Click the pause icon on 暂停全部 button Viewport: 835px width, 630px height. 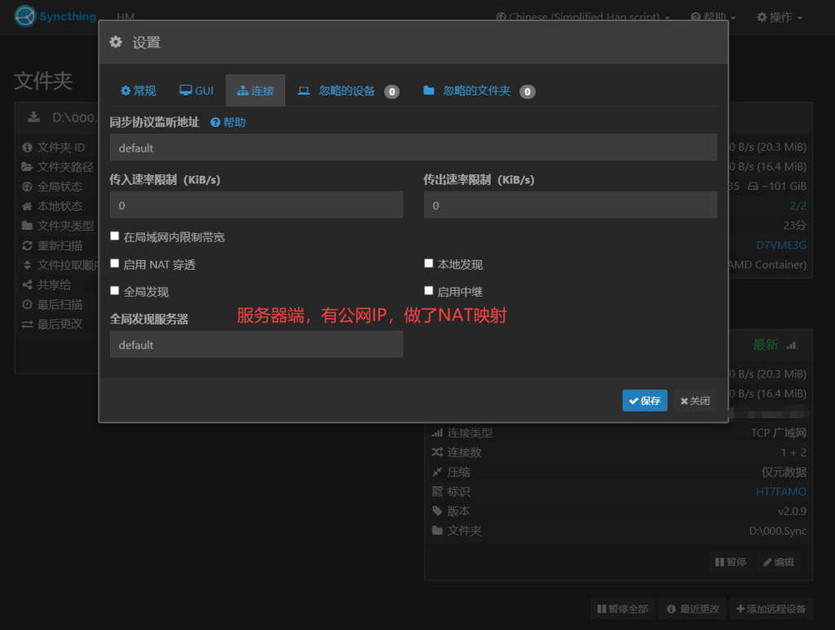coord(602,609)
